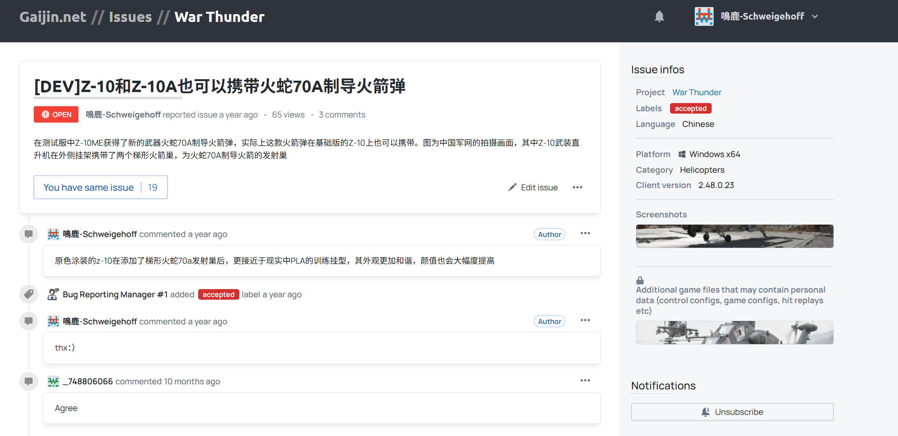
Task: Click the red OPEN status badge
Action: [x=56, y=114]
